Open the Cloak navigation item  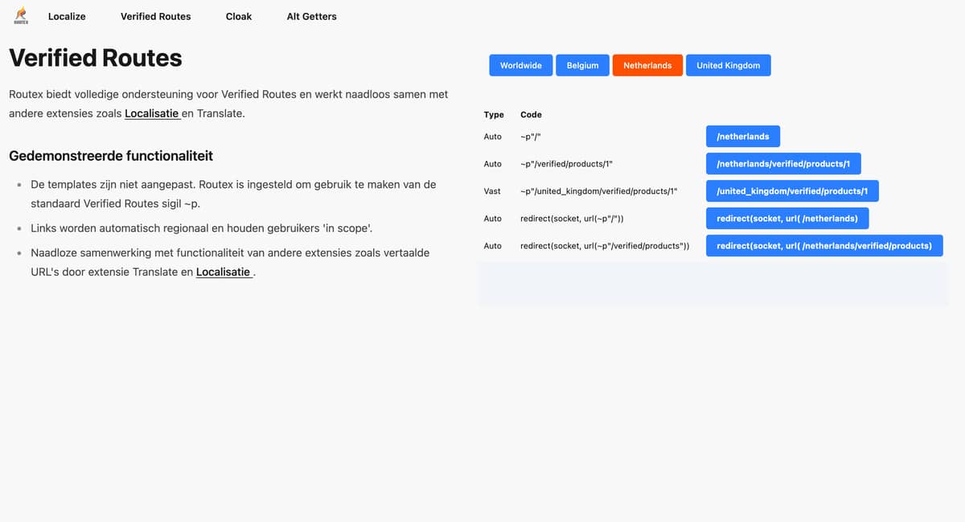(239, 16)
